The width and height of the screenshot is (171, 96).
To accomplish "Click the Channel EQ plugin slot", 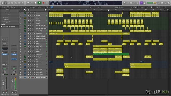I will click(5, 54).
